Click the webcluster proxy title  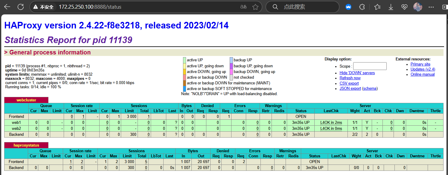click(x=26, y=100)
